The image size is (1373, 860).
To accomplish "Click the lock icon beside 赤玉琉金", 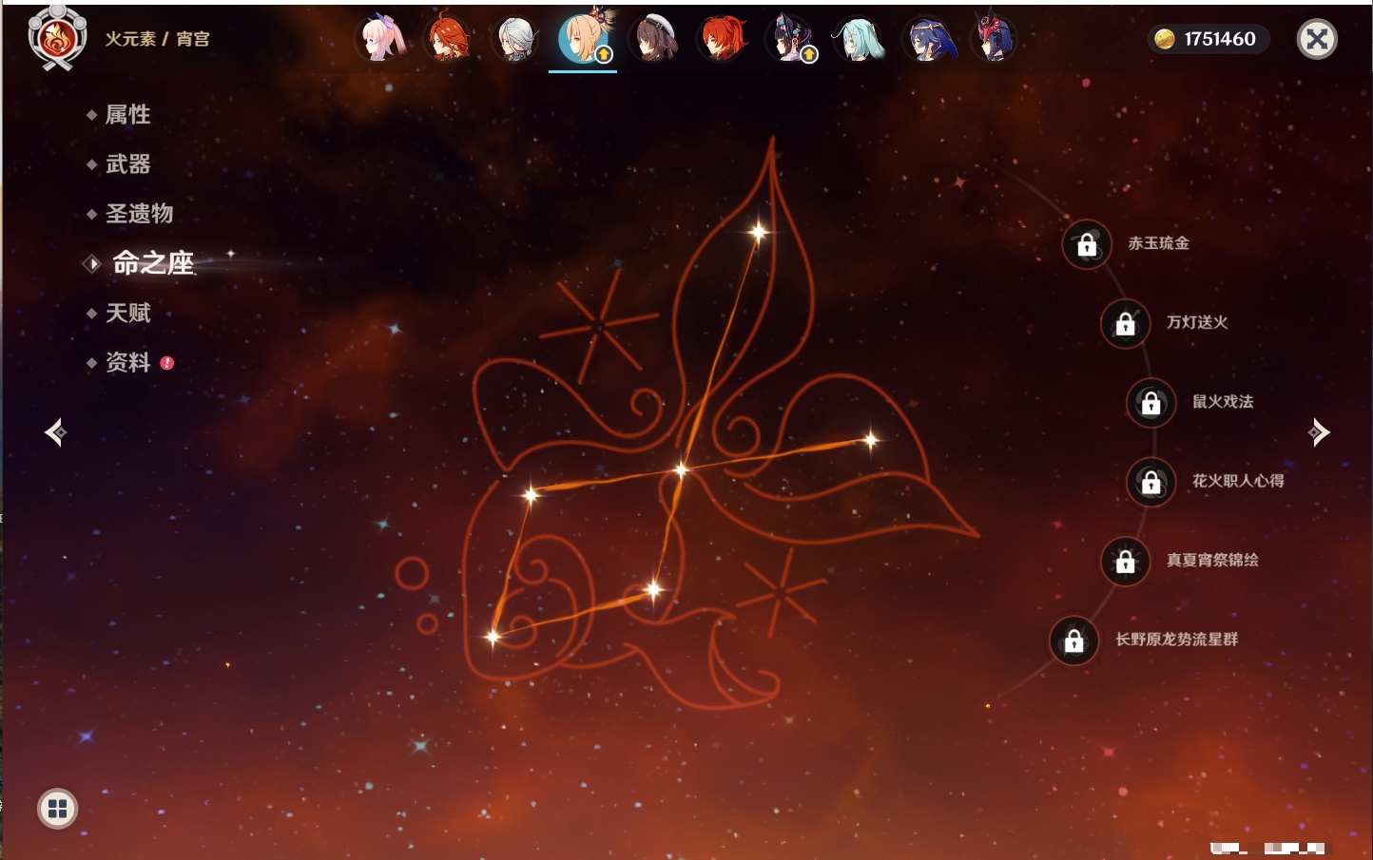I will click(x=1087, y=244).
